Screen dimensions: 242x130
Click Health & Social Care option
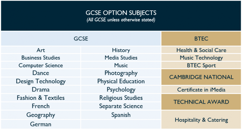pos(201,50)
